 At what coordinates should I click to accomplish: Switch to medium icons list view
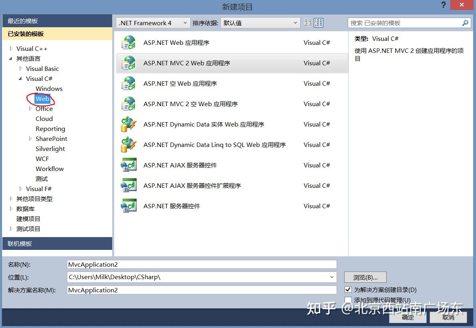(x=319, y=23)
